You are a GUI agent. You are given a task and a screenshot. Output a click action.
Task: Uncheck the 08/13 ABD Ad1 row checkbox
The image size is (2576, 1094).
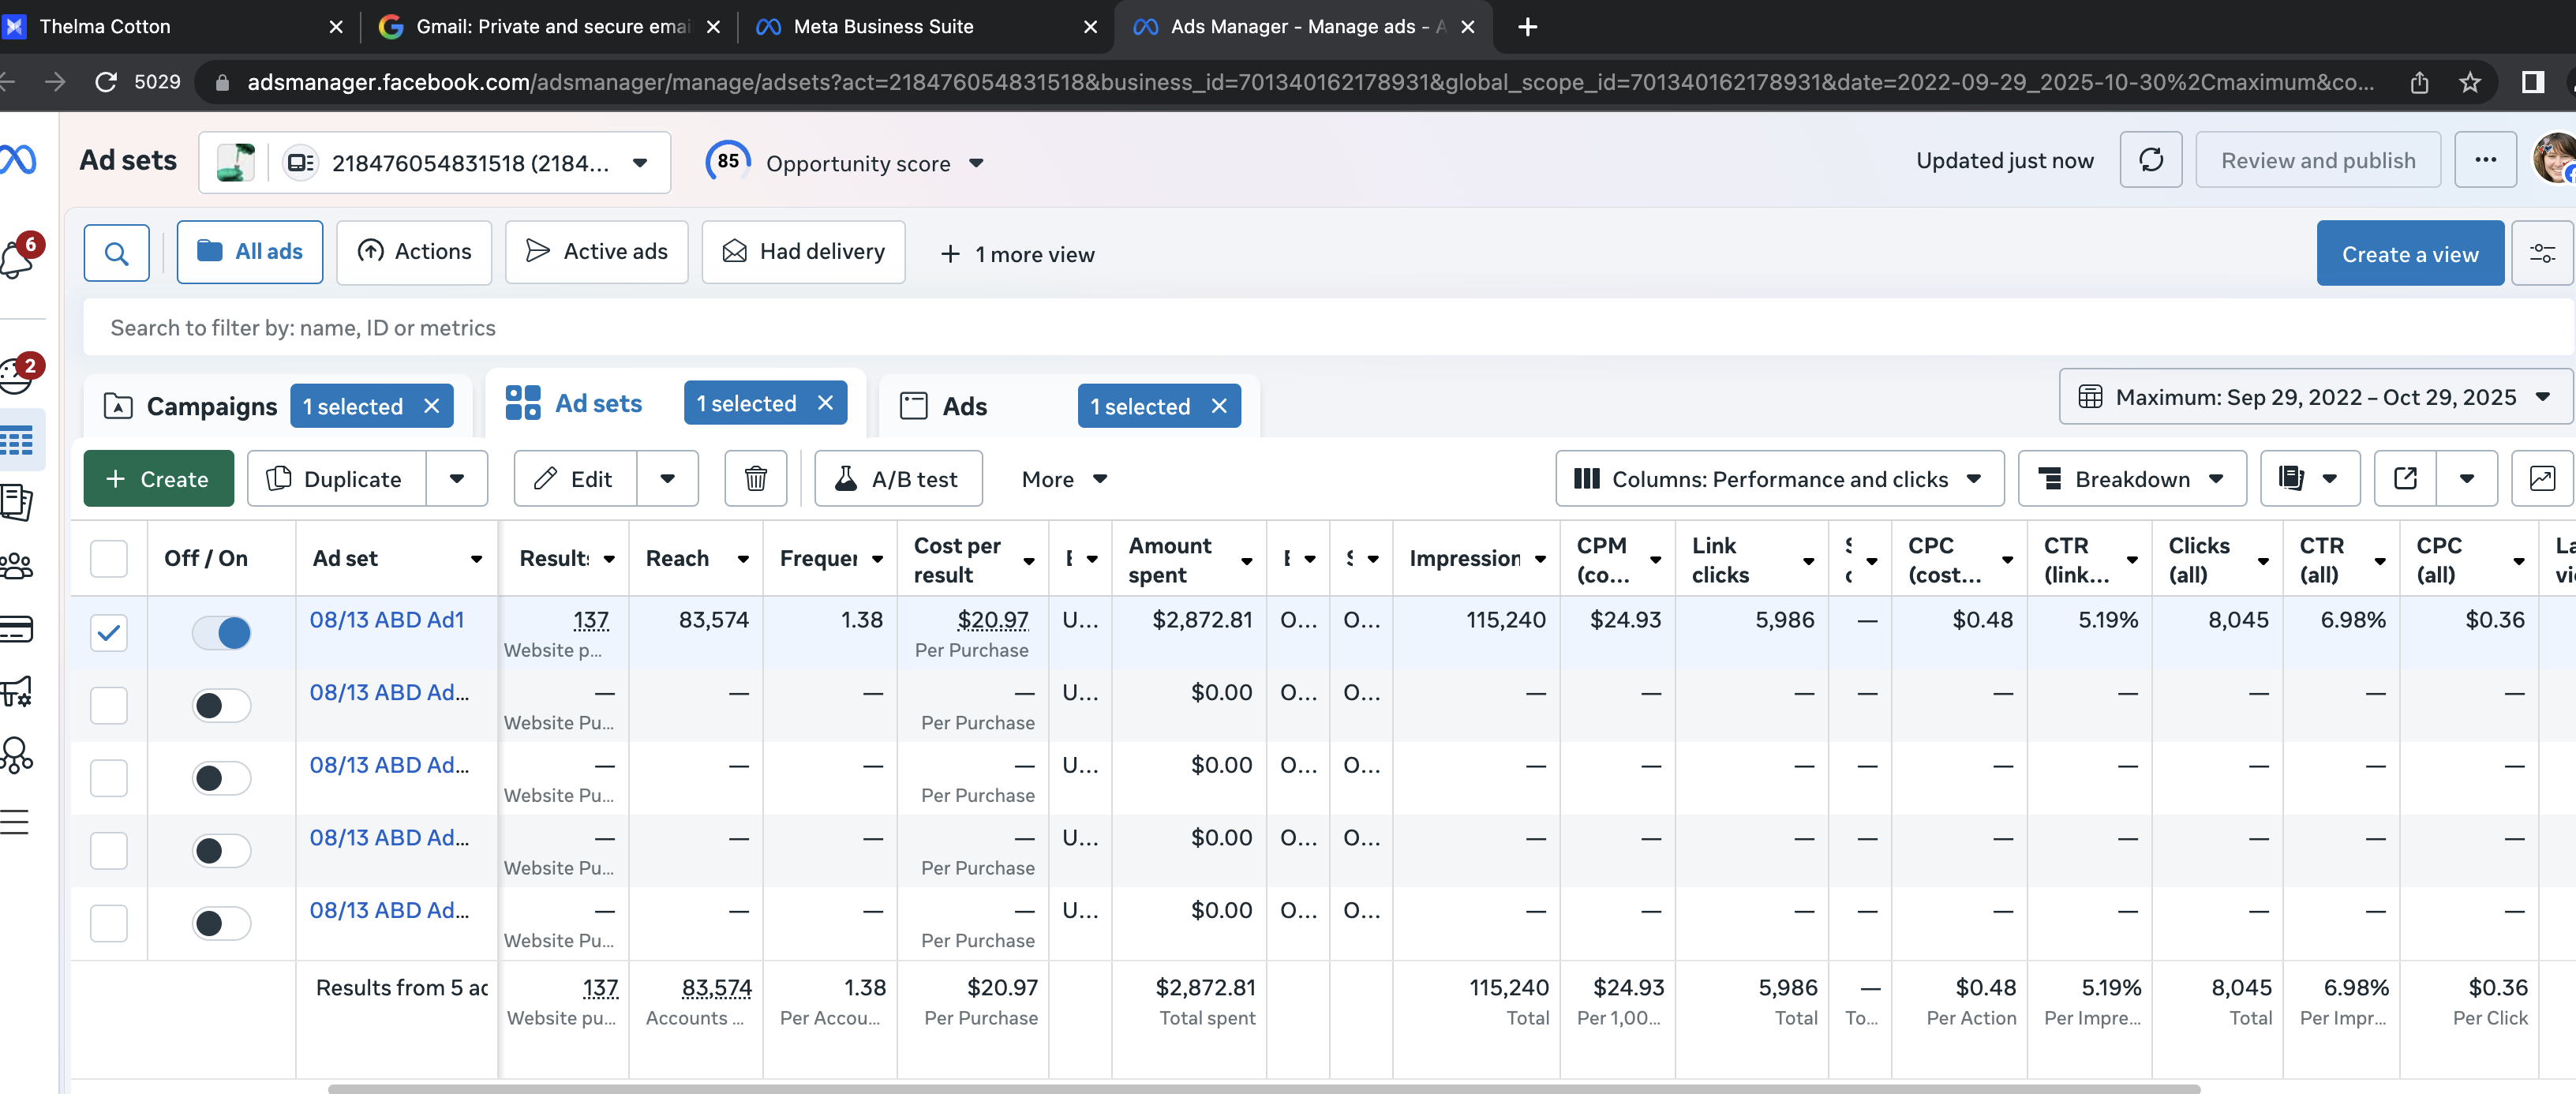click(x=109, y=632)
